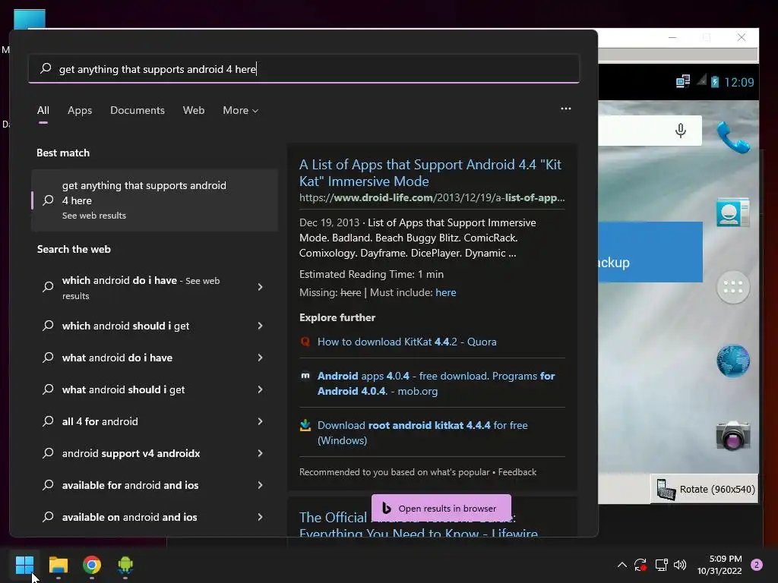Image resolution: width=778 pixels, height=583 pixels.
Task: Open the sync tray icon with red dot
Action: click(x=640, y=565)
